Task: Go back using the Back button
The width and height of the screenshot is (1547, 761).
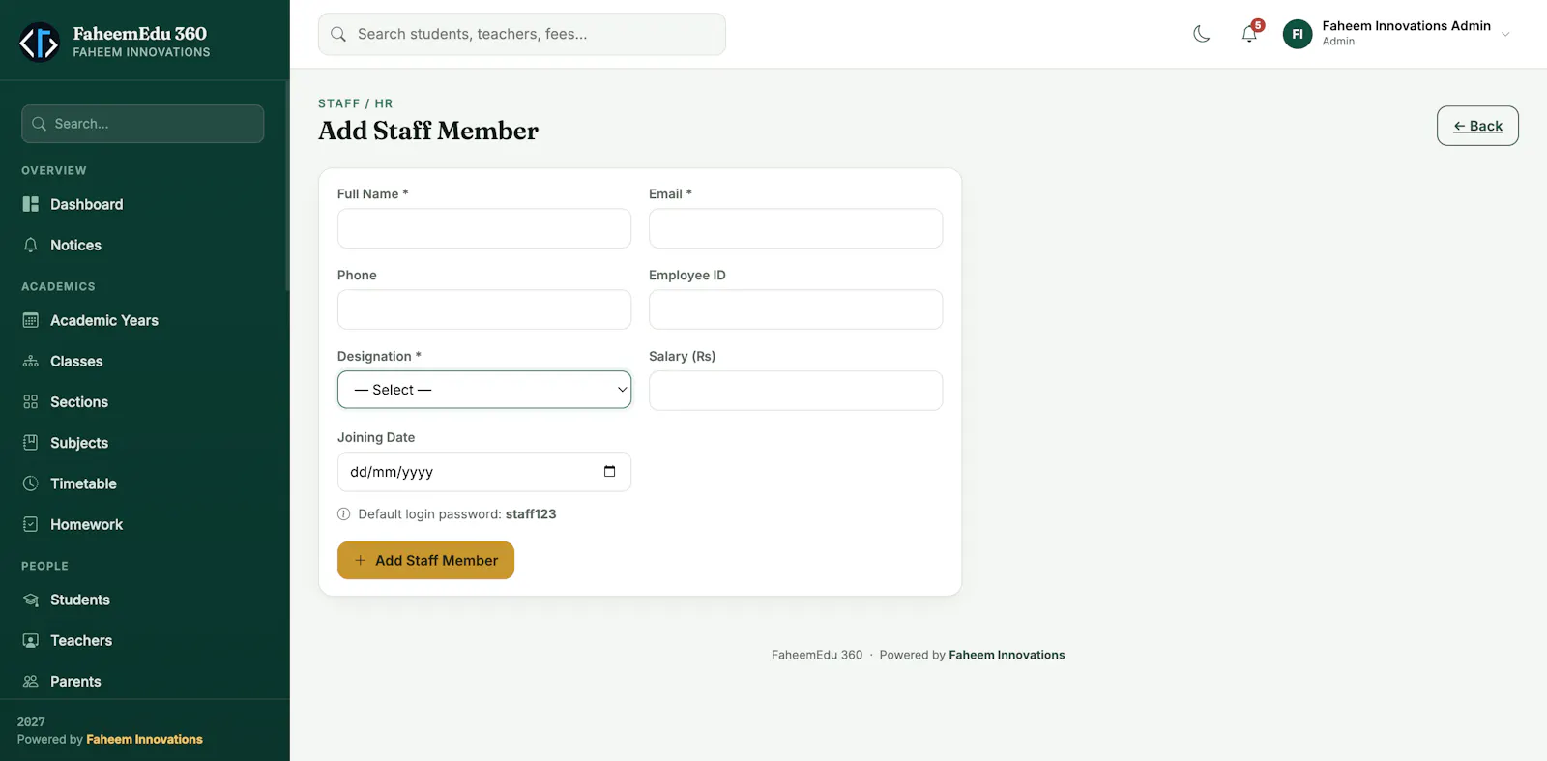Action: [x=1477, y=126]
